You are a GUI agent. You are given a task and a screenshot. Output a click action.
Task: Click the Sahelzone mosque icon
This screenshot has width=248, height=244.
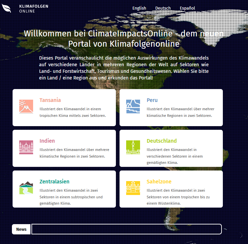pos(133,188)
